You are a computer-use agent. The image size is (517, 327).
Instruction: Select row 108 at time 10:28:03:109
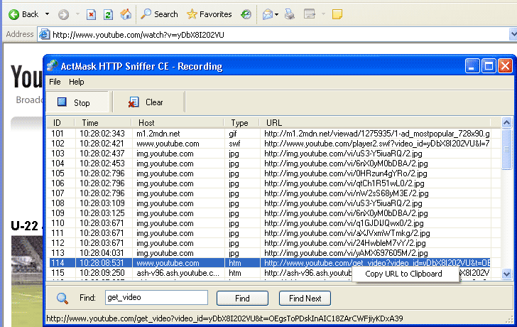pyautogui.click(x=270, y=203)
